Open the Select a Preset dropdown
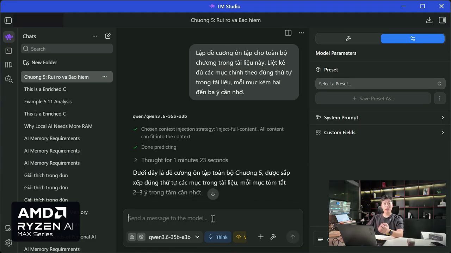 (x=380, y=84)
